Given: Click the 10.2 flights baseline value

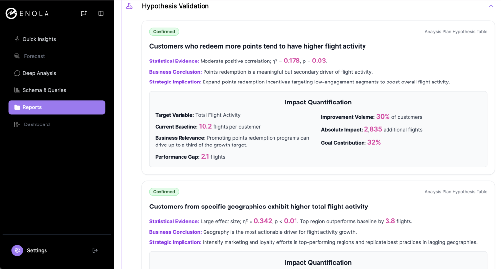Looking at the screenshot, I should coord(205,126).
